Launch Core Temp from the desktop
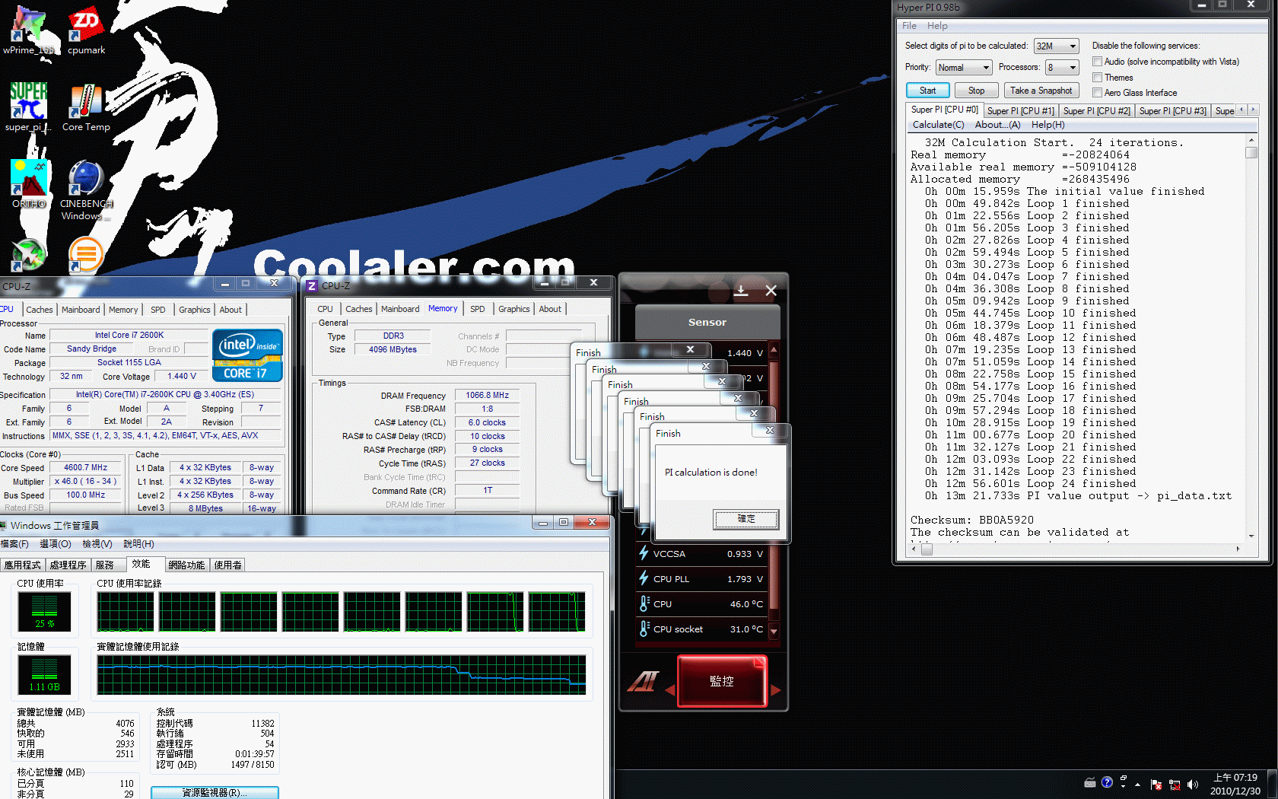1278x799 pixels. pos(86,107)
